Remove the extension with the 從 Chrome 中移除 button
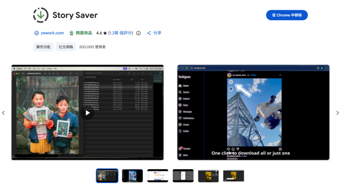This screenshot has height=192, width=344. click(287, 15)
